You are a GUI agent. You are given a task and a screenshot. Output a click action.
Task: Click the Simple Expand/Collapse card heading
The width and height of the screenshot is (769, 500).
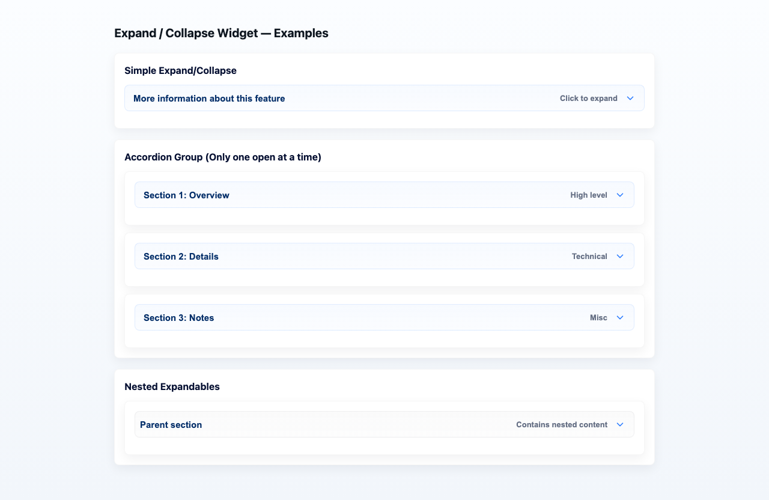point(180,70)
